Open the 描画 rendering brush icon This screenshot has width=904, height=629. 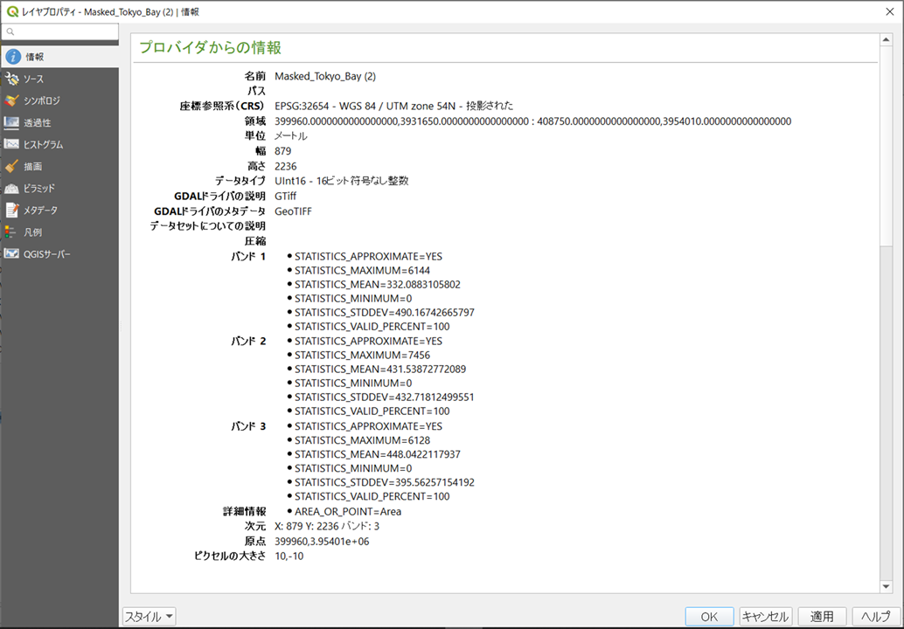pyautogui.click(x=11, y=166)
